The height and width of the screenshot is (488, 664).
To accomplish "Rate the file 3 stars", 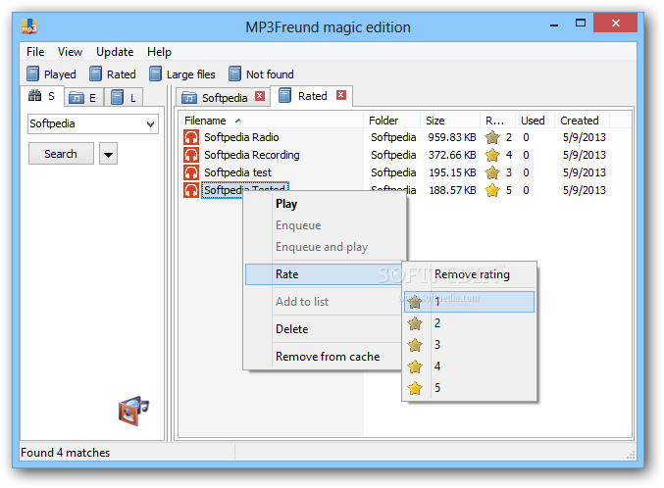I will [469, 345].
